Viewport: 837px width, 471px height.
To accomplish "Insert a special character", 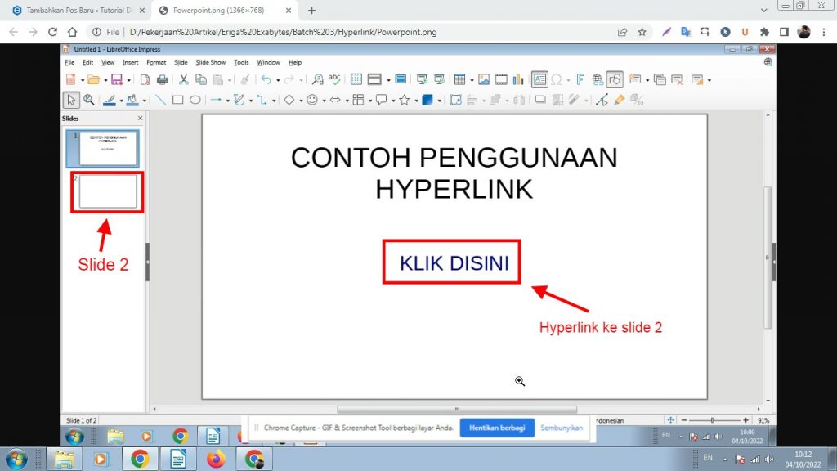I will (x=557, y=79).
